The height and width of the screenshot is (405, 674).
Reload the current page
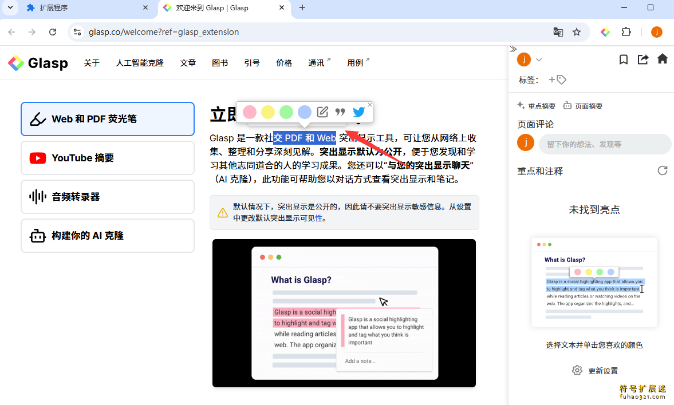[x=53, y=32]
